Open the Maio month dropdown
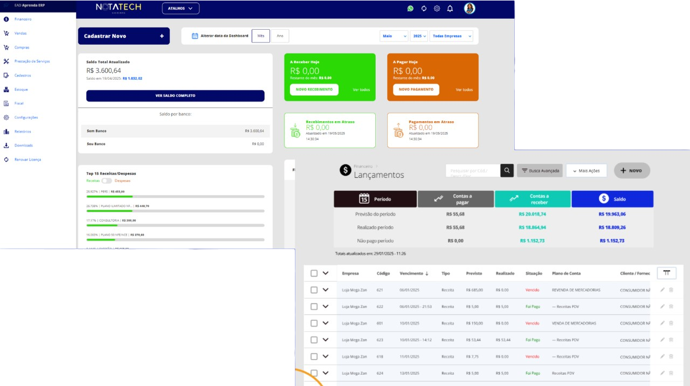This screenshot has width=690, height=386. click(394, 36)
